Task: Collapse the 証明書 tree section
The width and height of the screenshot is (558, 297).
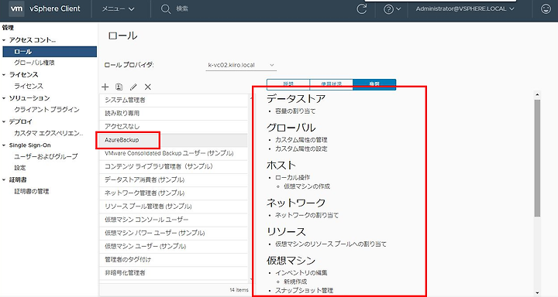Action: coord(4,179)
